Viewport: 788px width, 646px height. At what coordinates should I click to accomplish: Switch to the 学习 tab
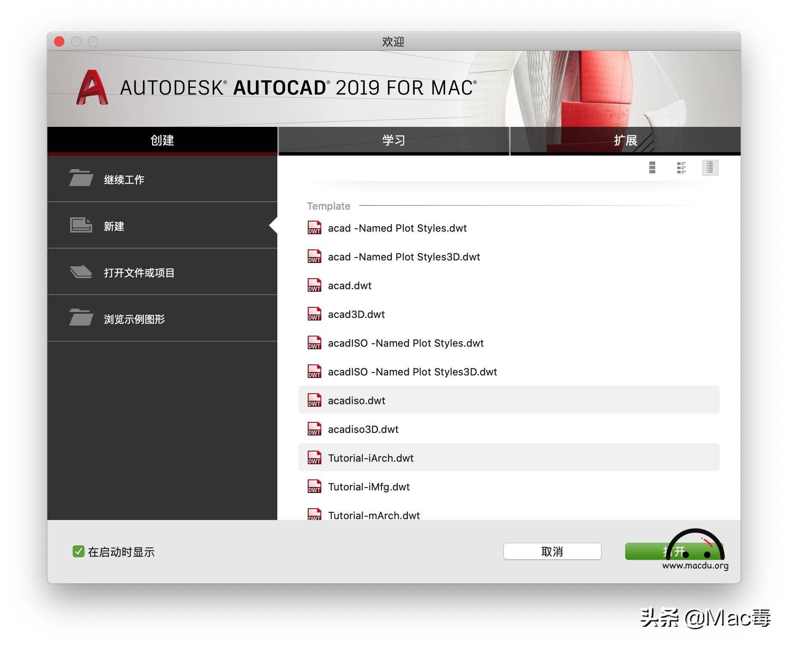click(x=394, y=140)
